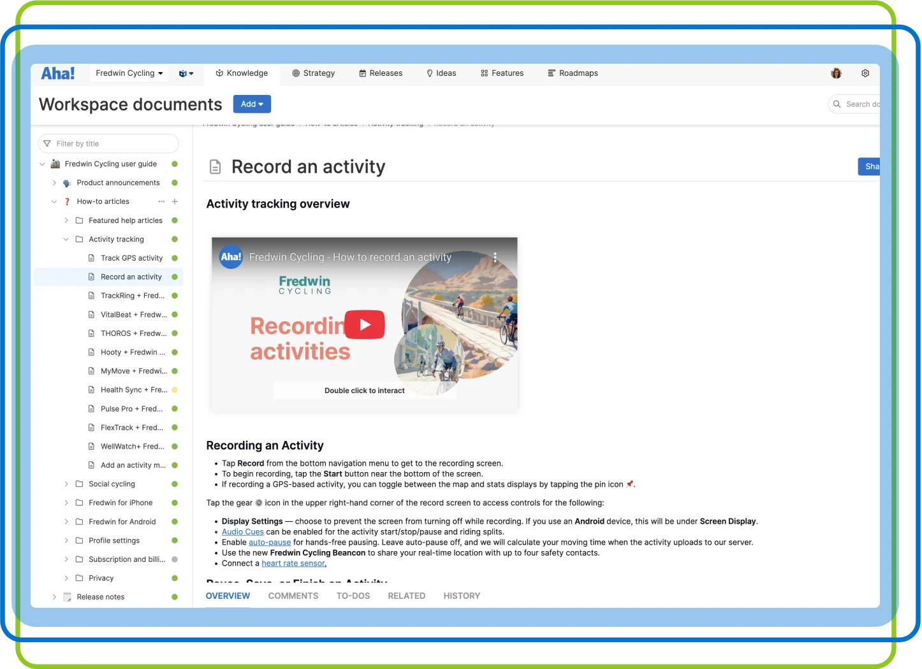Click yellow status dot on Health Sync

175,390
